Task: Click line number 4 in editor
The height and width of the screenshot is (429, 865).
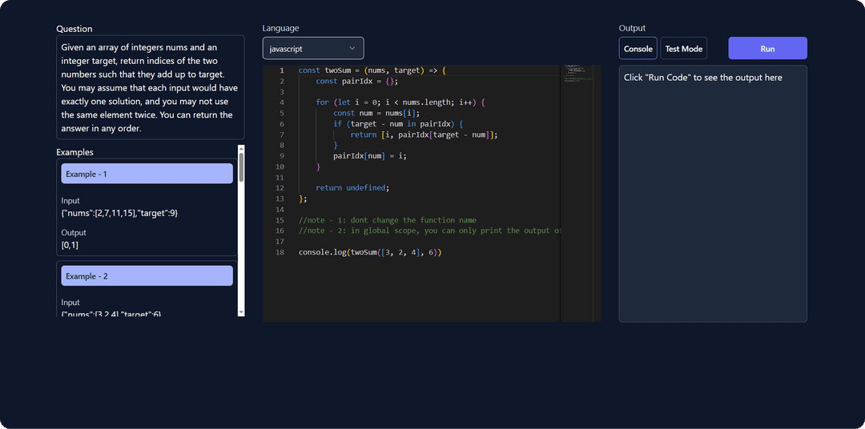Action: [x=282, y=102]
